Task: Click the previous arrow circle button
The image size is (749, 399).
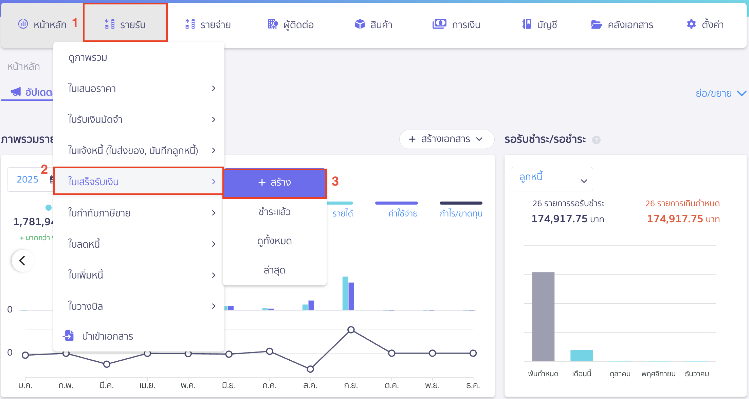Action: [x=22, y=261]
